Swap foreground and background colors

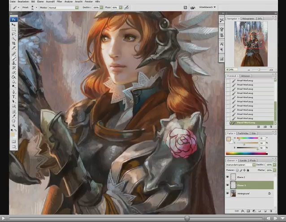pos(16,130)
